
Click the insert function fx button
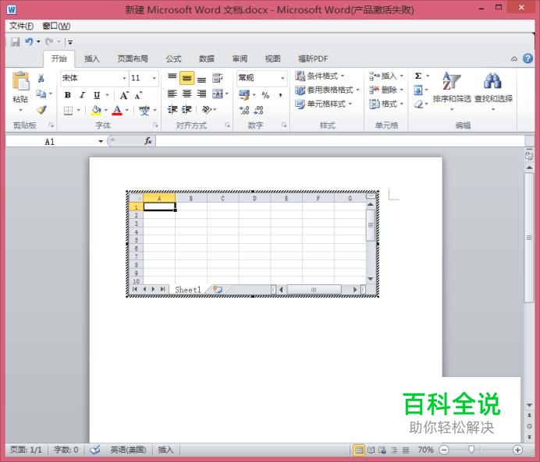pyautogui.click(x=148, y=141)
